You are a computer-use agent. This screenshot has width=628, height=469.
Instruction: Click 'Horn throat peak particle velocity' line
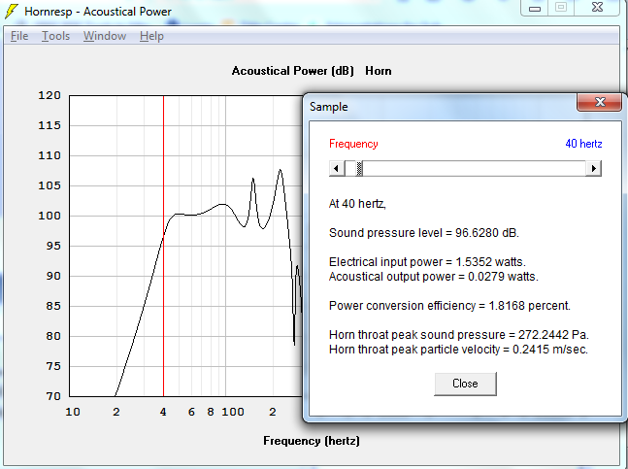(x=458, y=350)
